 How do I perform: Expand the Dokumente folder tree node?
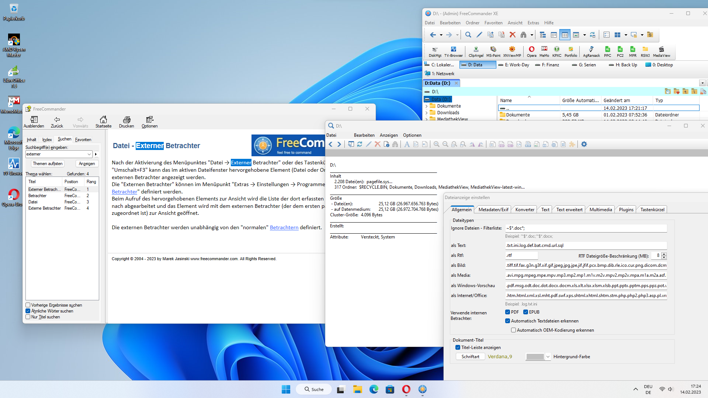click(427, 106)
